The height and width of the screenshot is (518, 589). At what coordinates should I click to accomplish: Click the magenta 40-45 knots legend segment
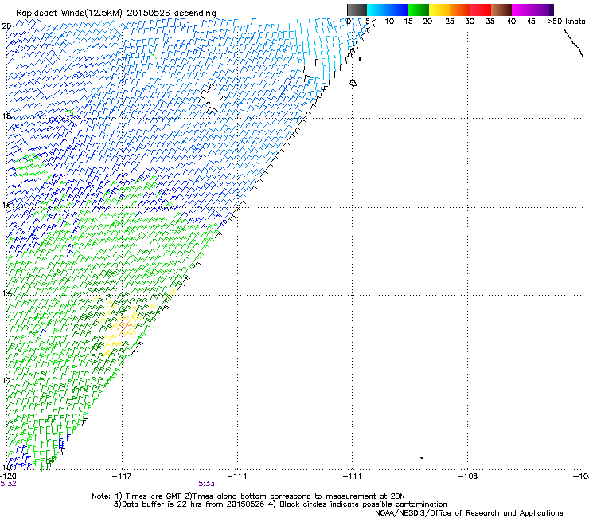point(522,10)
